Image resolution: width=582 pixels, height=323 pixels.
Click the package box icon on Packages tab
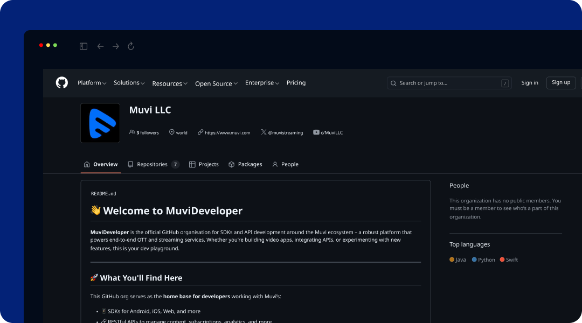(x=231, y=164)
